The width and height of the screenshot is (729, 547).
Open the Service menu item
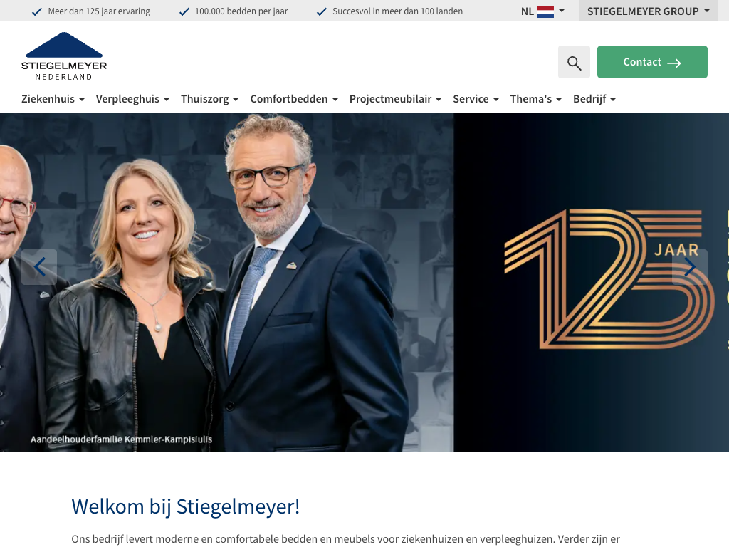coord(476,99)
